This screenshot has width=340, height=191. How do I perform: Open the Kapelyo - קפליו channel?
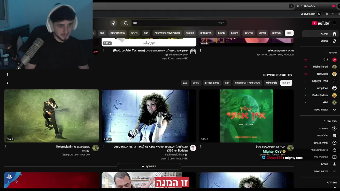(320, 81)
